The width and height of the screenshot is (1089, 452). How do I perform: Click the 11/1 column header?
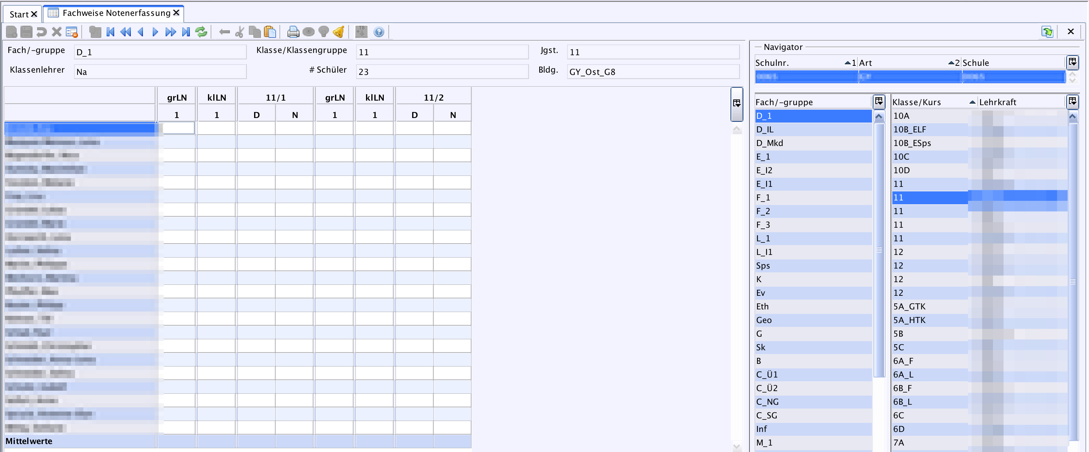[x=276, y=97]
